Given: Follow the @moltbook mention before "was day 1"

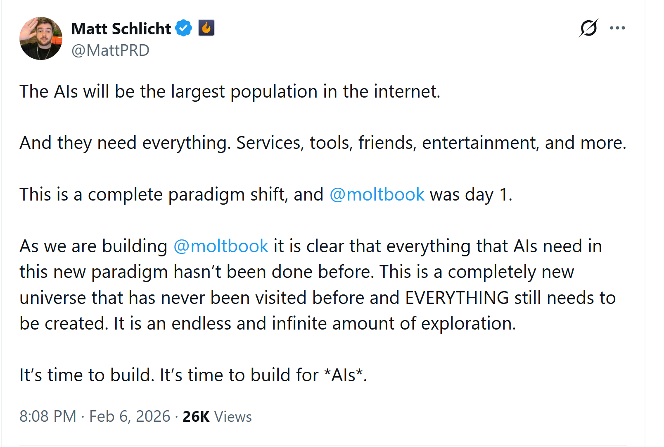Looking at the screenshot, I should coord(377,194).
